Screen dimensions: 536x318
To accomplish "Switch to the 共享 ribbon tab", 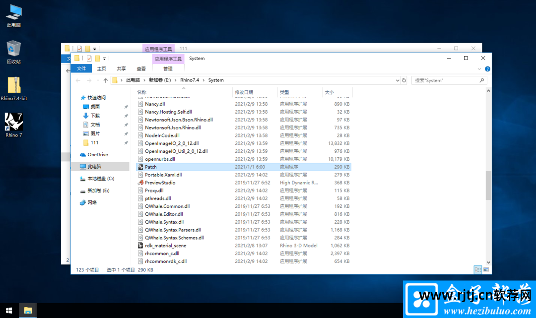I will click(122, 68).
